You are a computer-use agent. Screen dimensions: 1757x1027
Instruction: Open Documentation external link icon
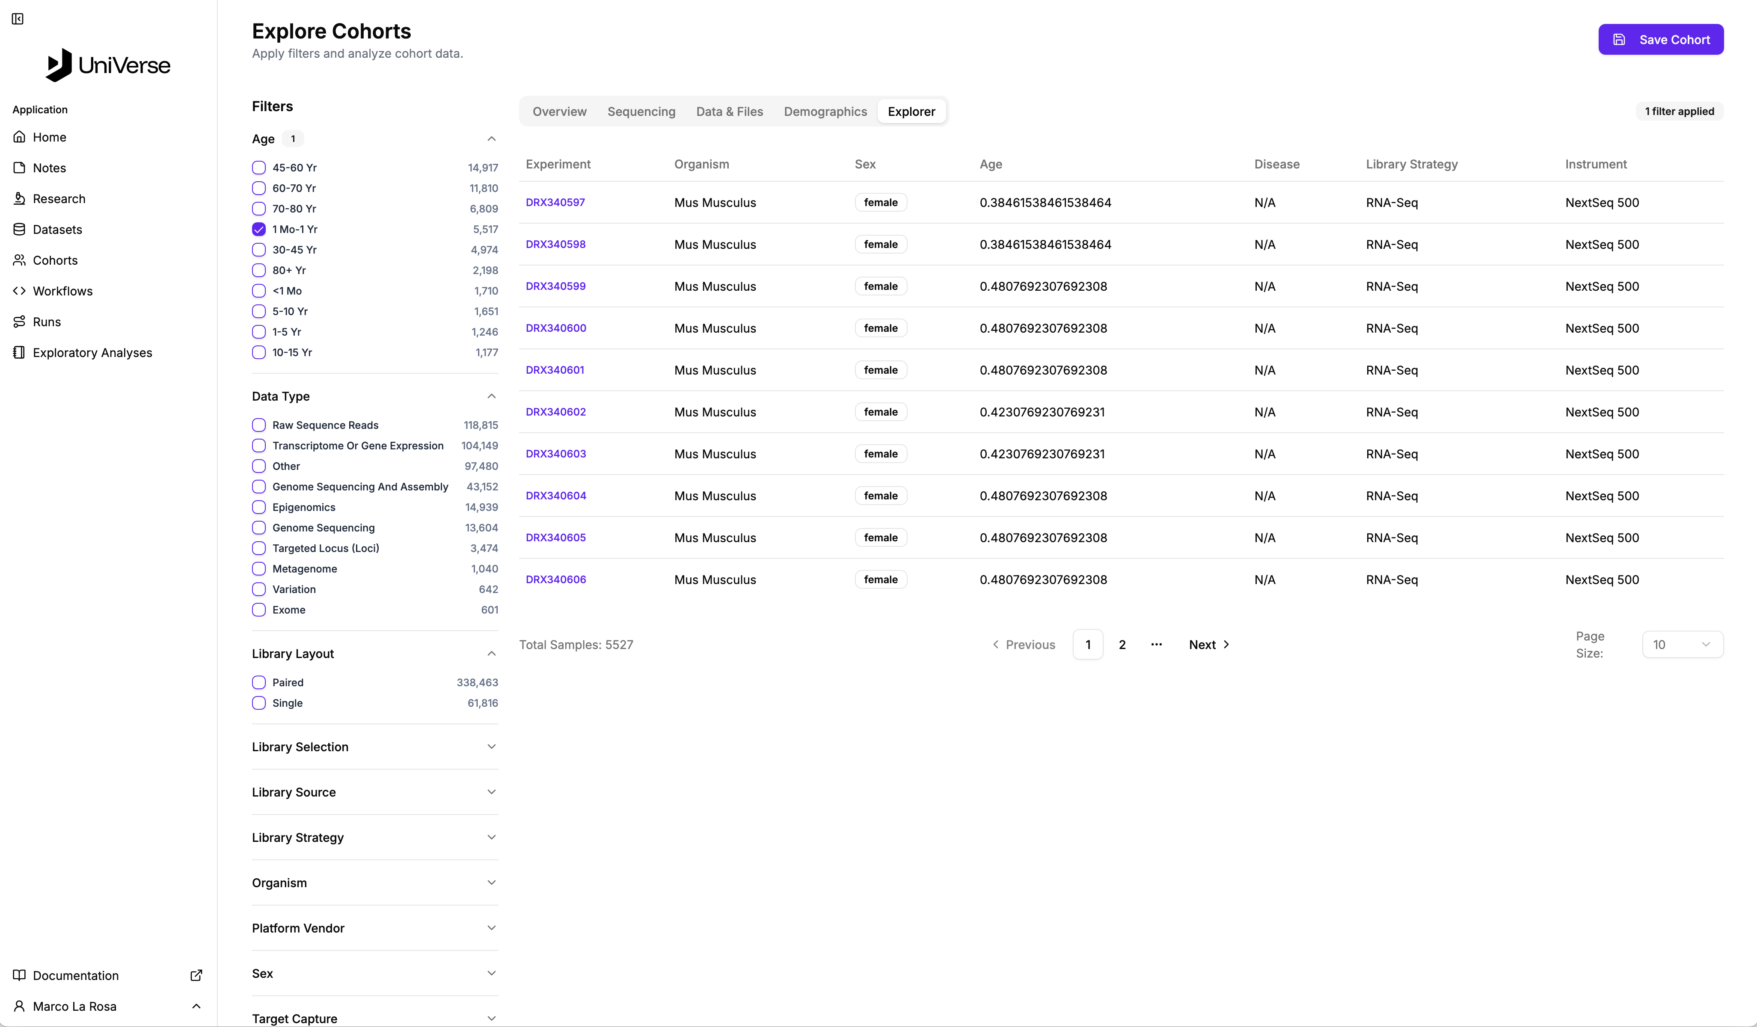[x=196, y=975]
